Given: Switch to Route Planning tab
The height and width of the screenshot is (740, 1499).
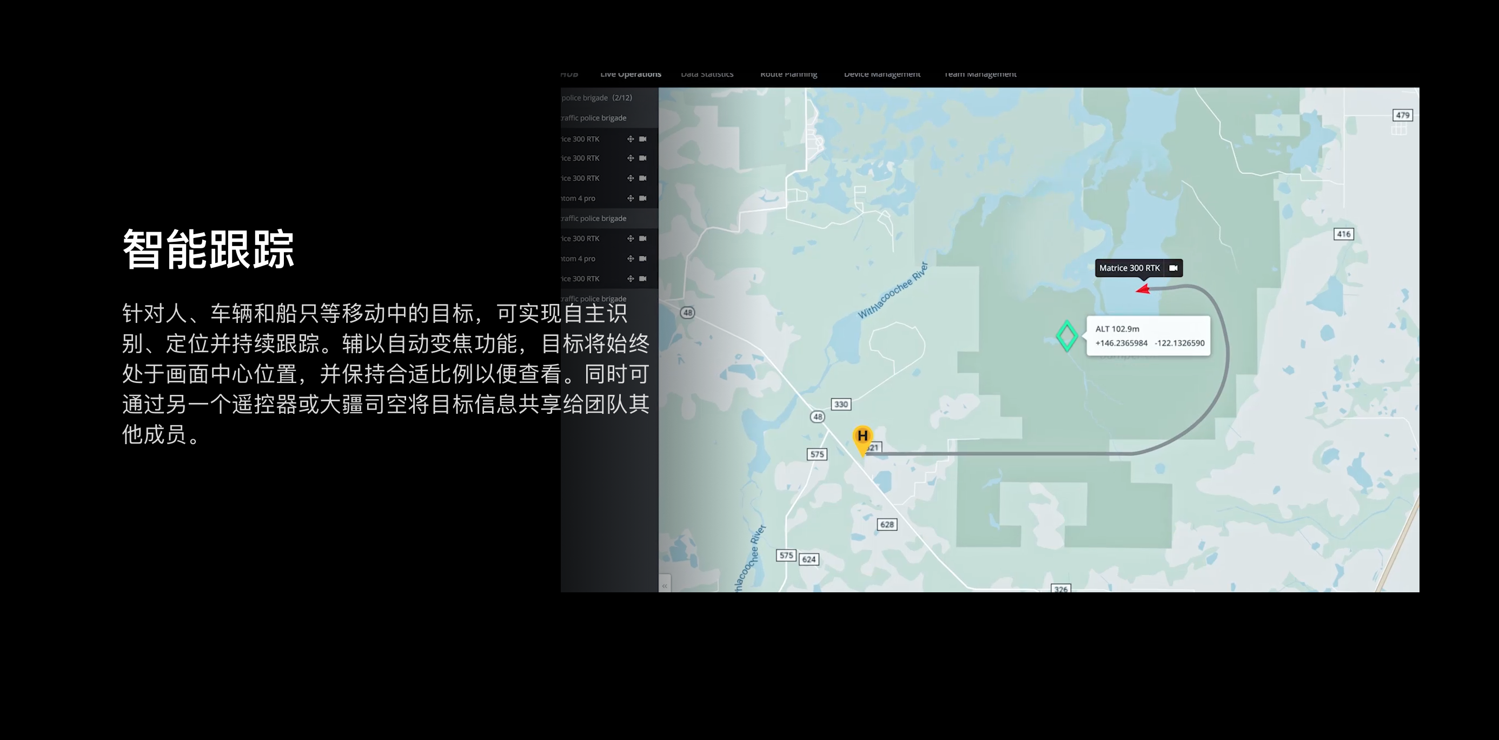Looking at the screenshot, I should point(788,75).
